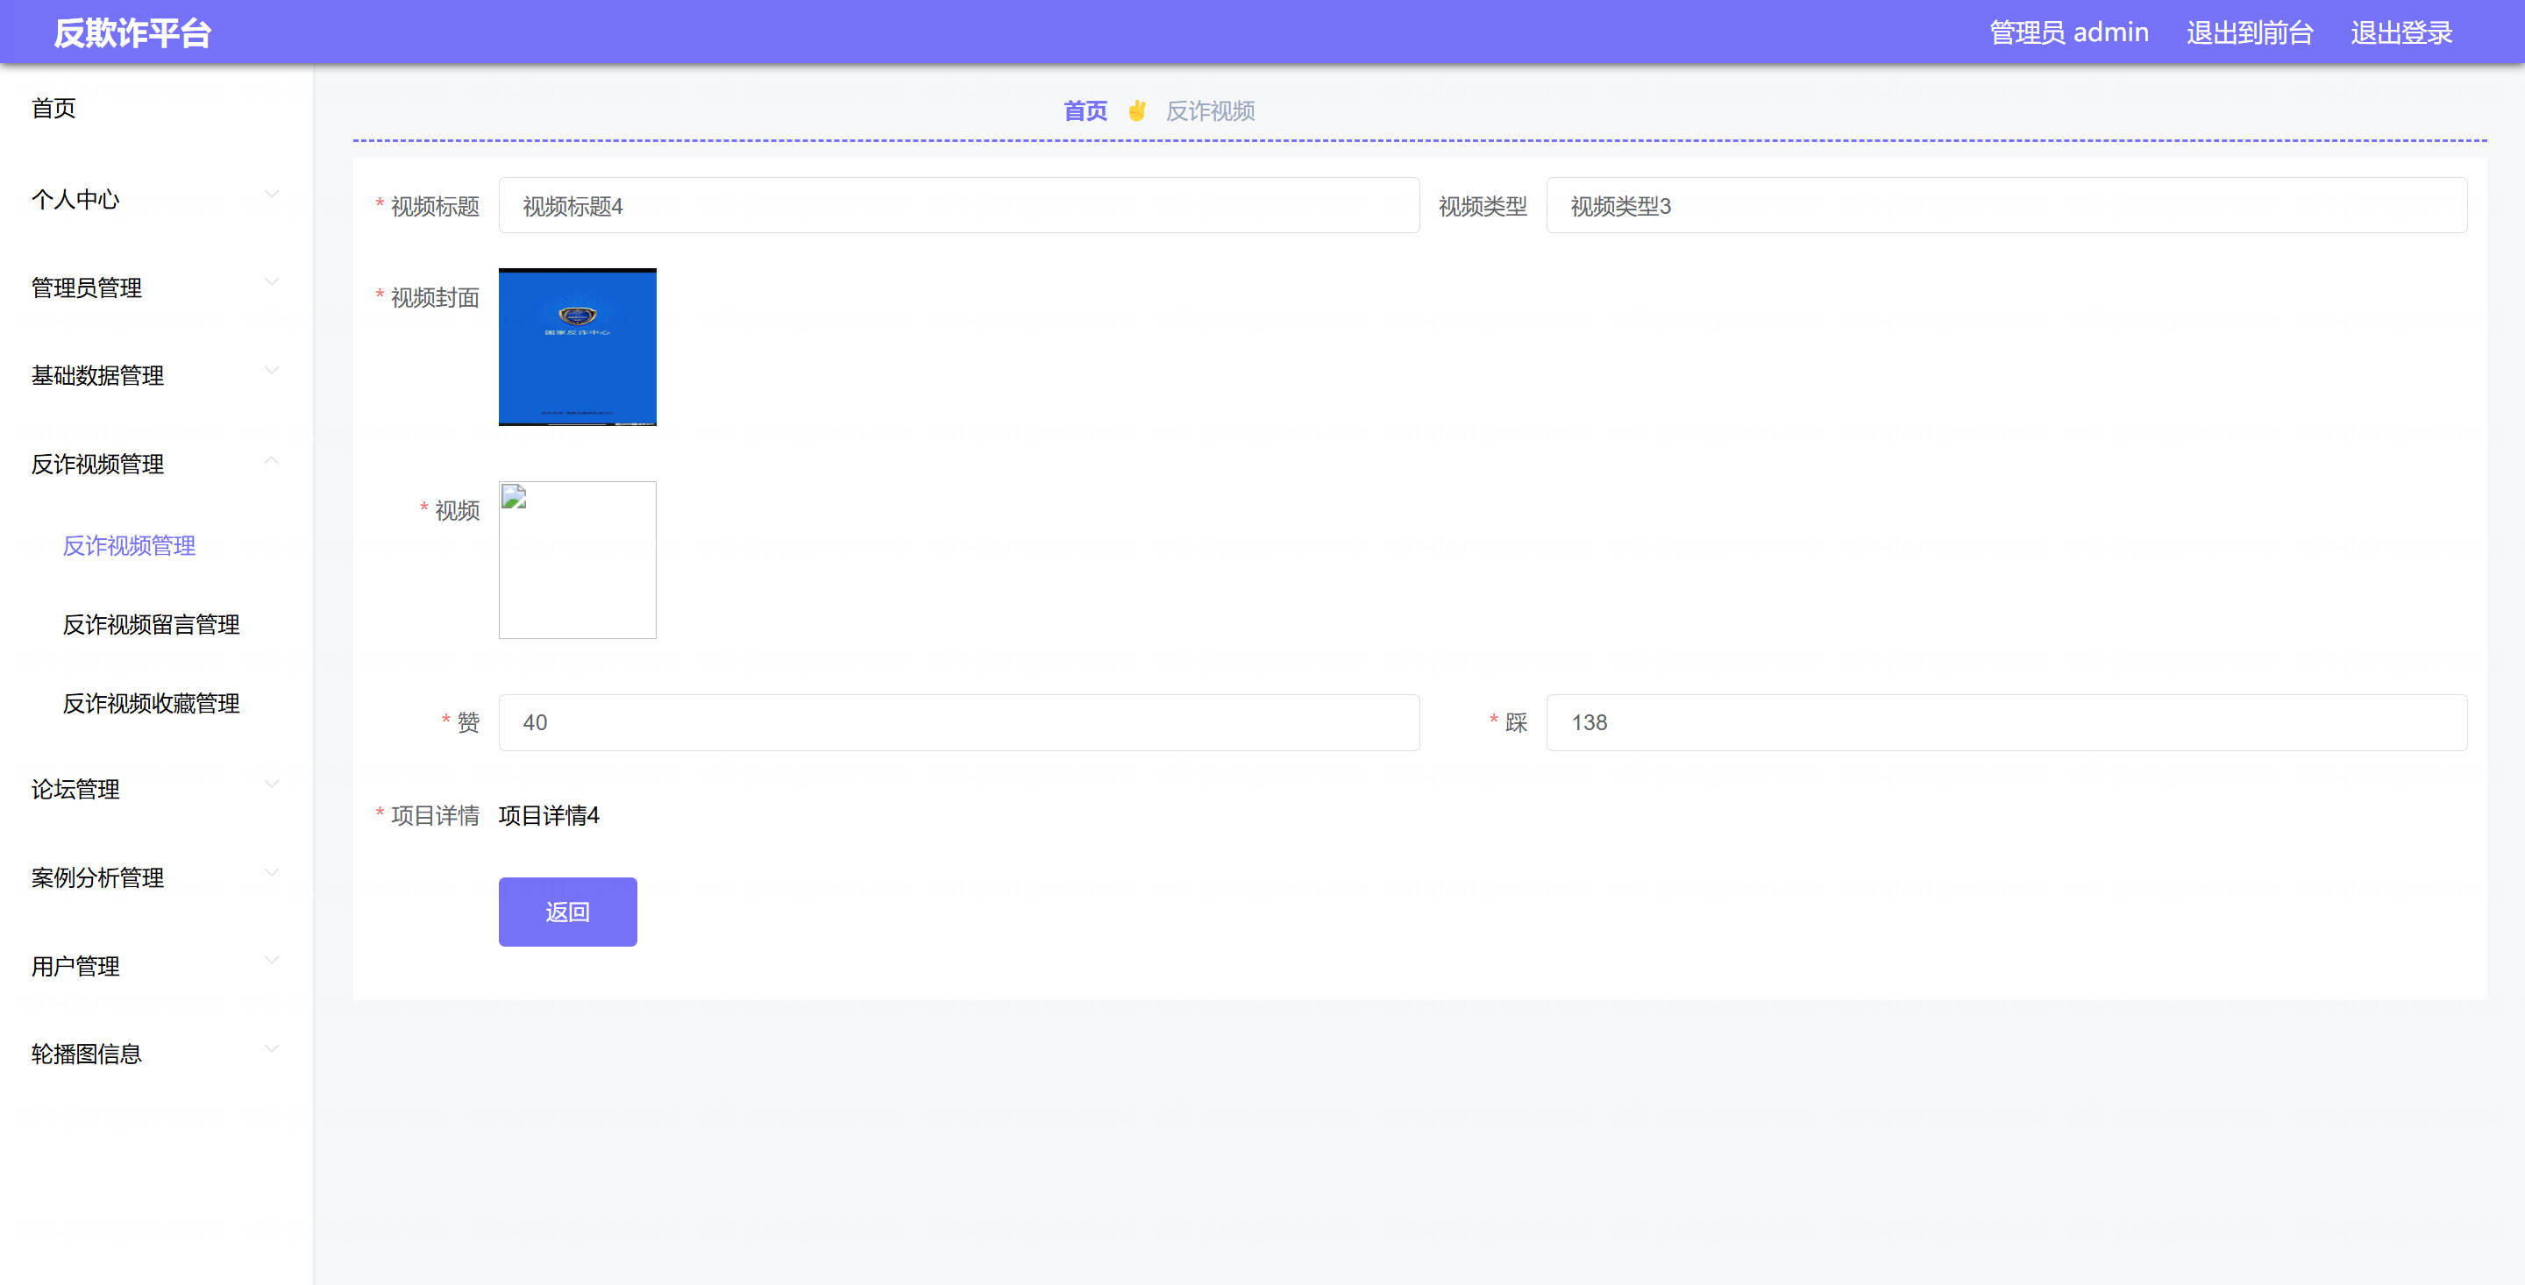Click 退出到前台 in the header
Viewport: 2525px width, 1285px height.
click(2249, 32)
